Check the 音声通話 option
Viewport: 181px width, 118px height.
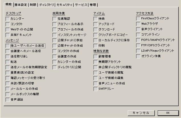pos(8,100)
